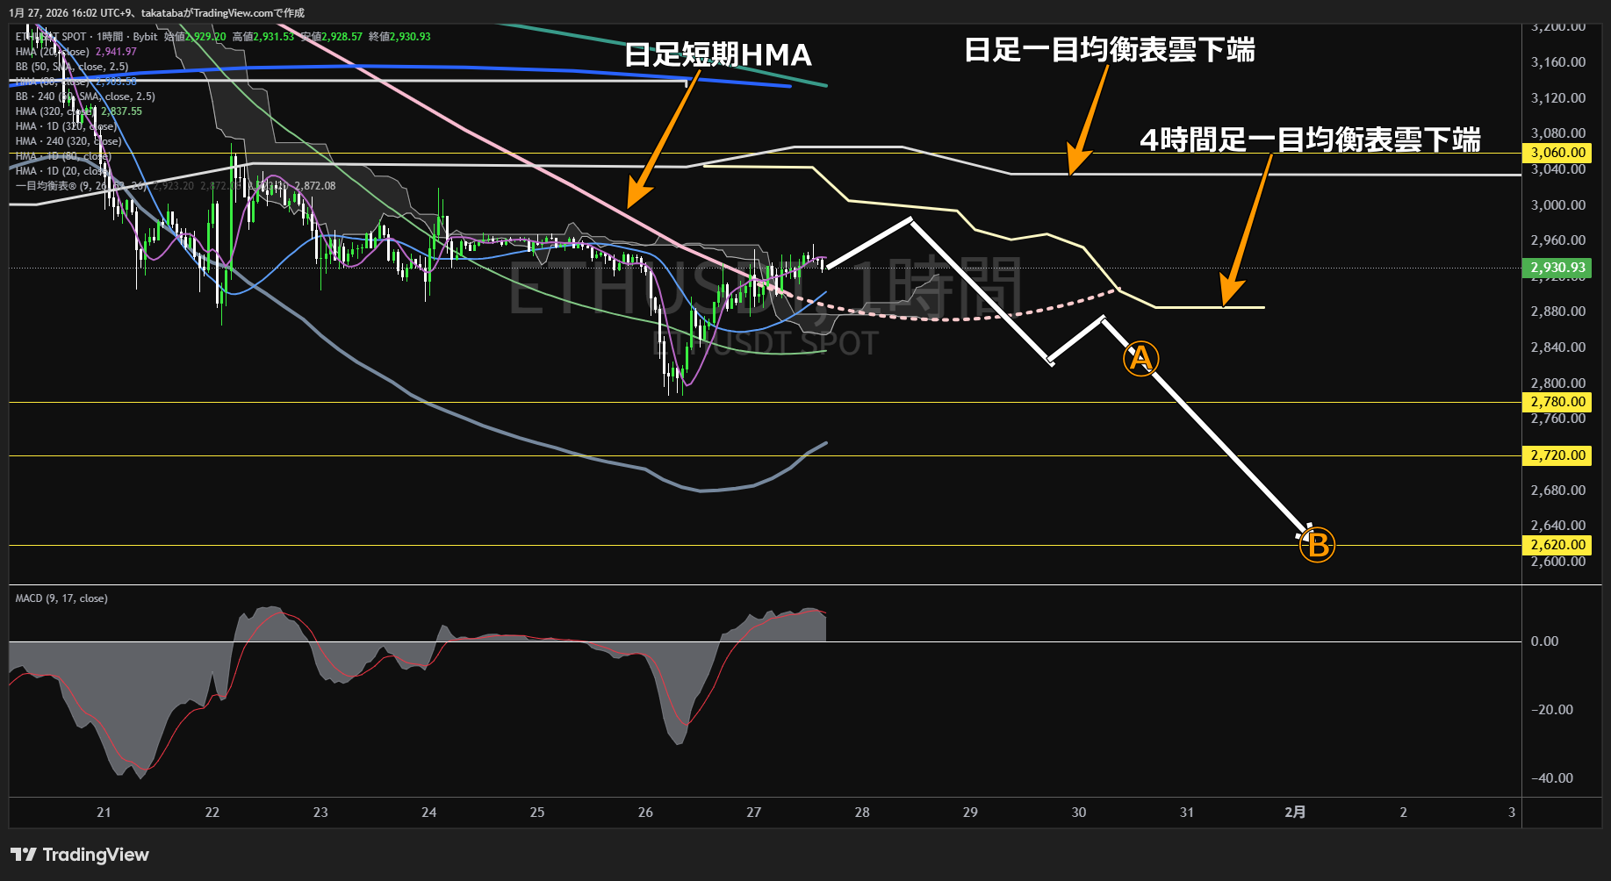The height and width of the screenshot is (881, 1611).
Task: Click the 終値 2,930.93 close value in legend
Action: [x=399, y=37]
